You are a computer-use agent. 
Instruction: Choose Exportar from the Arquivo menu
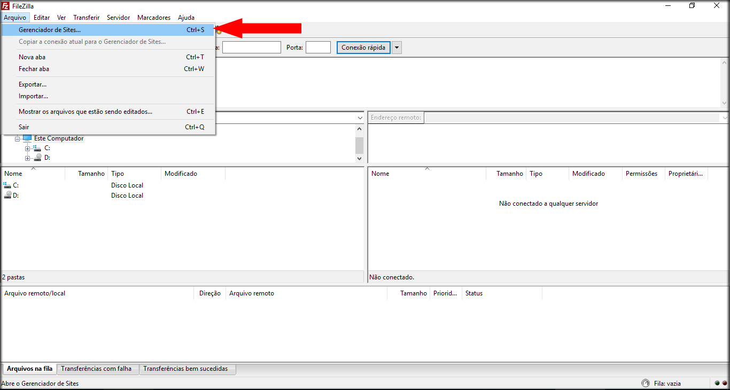click(33, 84)
